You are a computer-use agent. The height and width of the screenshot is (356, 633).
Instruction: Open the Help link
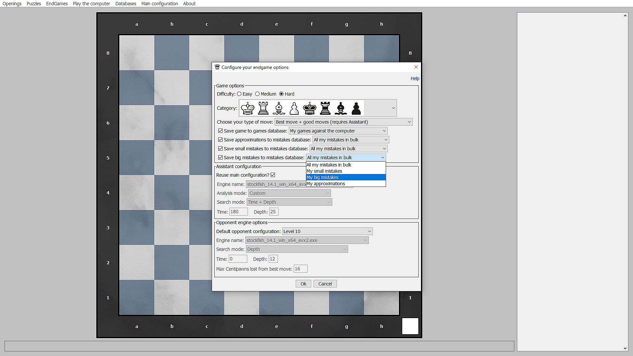point(415,78)
